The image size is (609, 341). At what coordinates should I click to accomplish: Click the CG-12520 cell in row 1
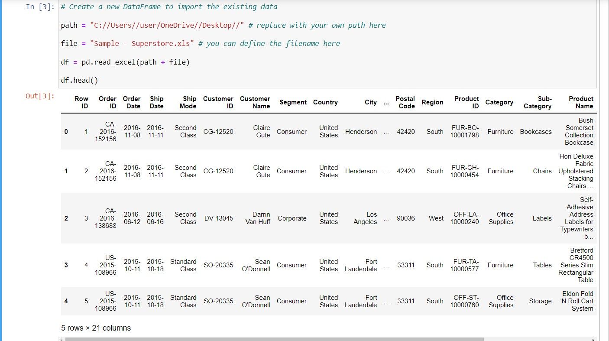218,171
